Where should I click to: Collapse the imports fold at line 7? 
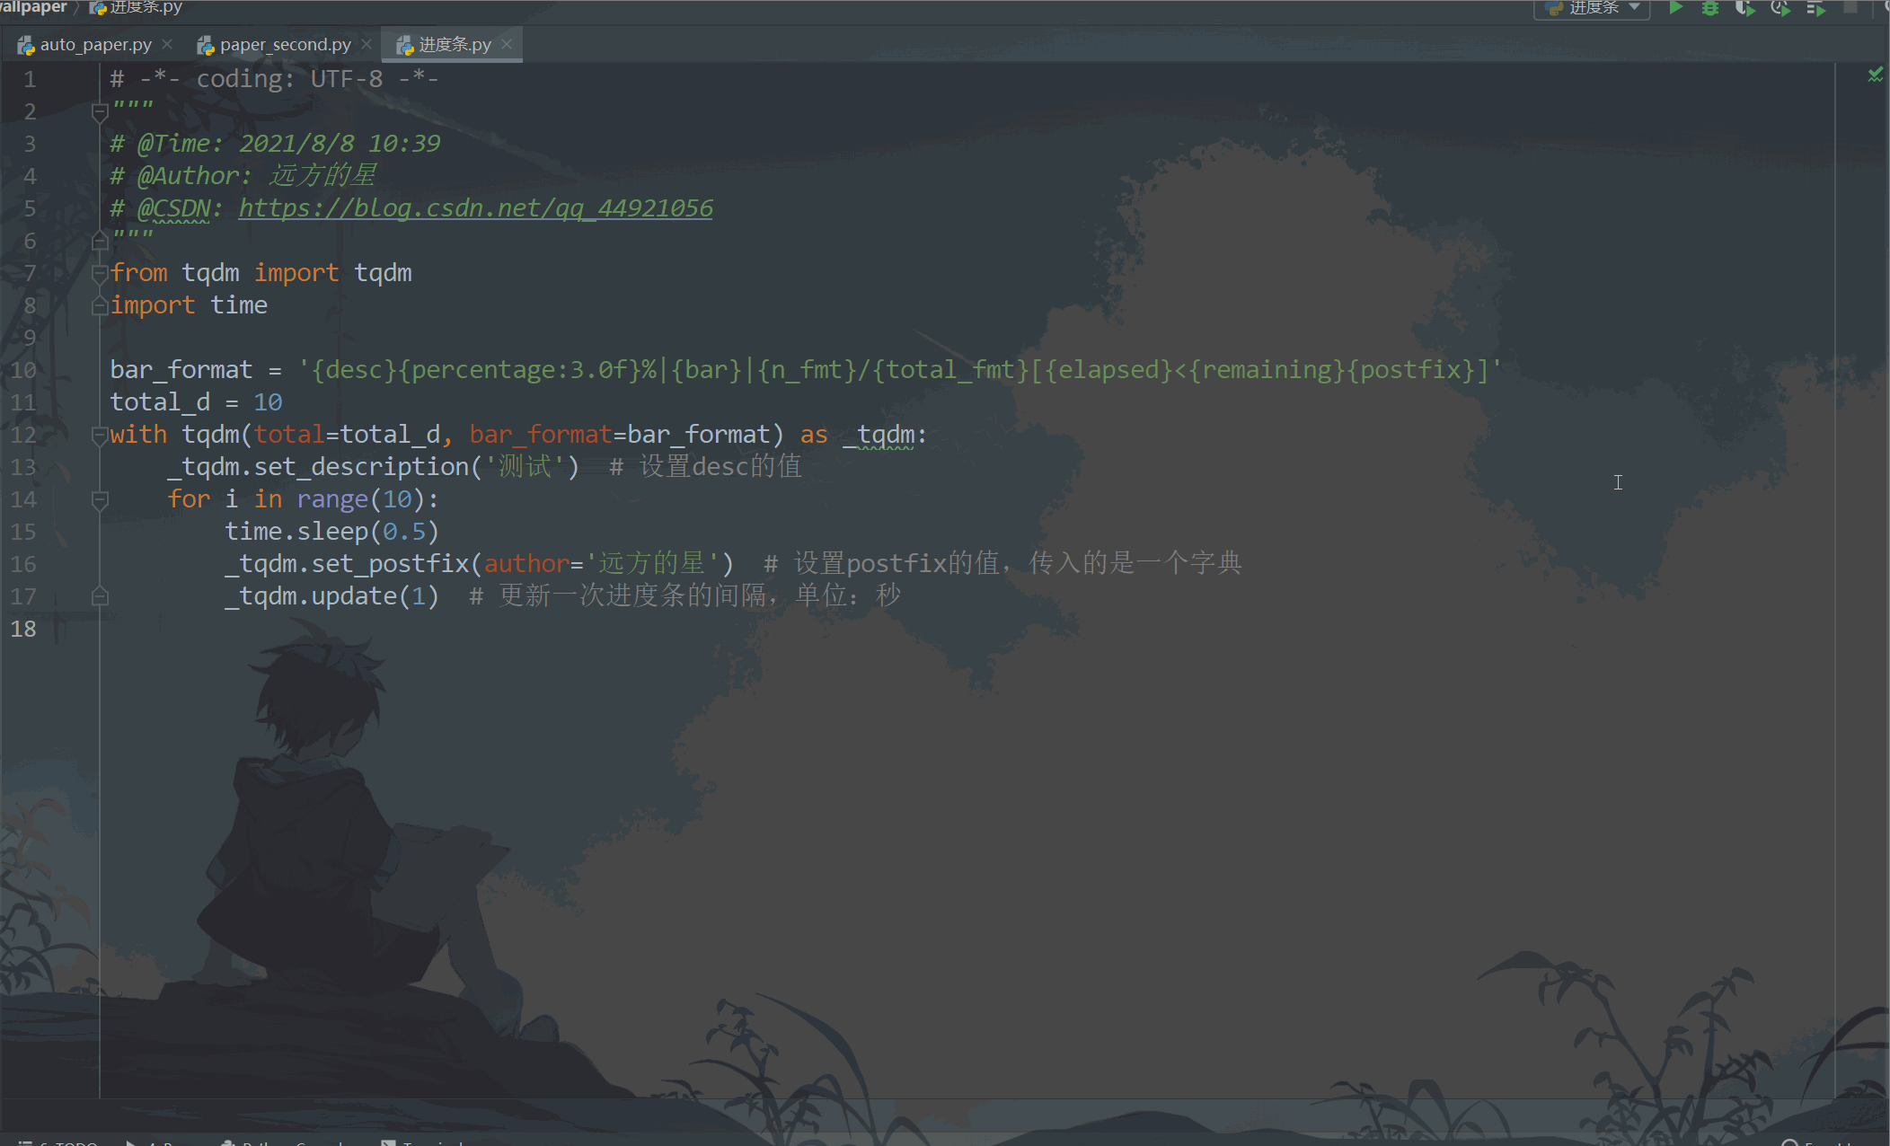pos(100,273)
